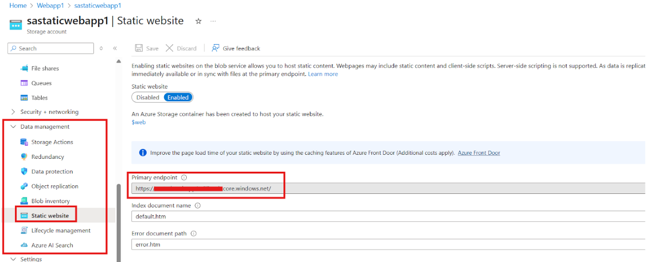The image size is (647, 262).
Task: Expand the Security + networking section
Action: (13, 112)
